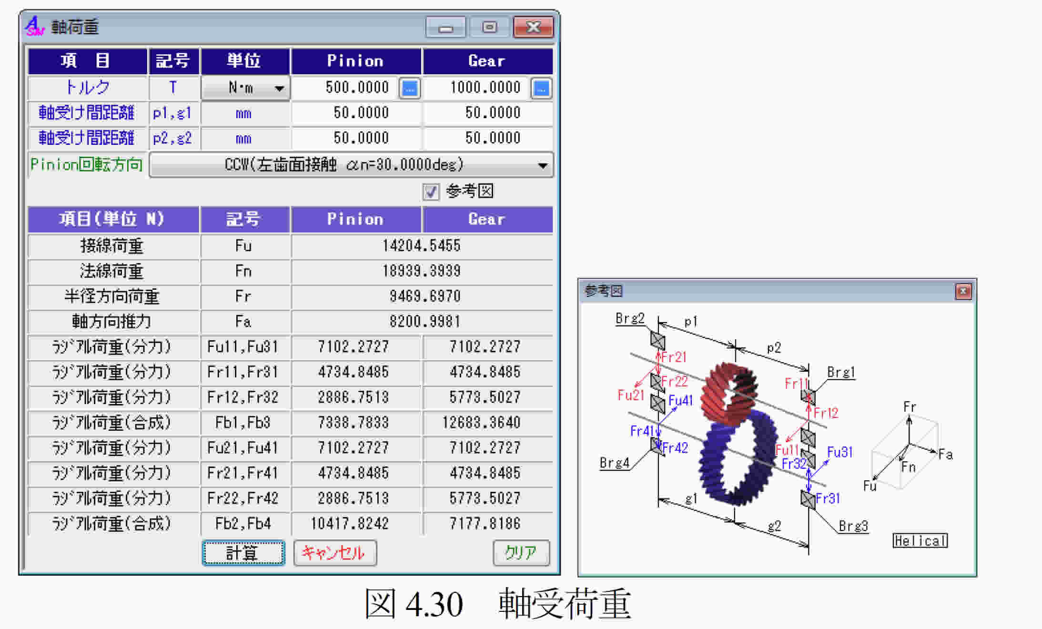The width and height of the screenshot is (1042, 629).
Task: Select the Fu value 14204.5455
Action: click(x=422, y=246)
